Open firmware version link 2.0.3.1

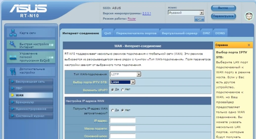click(x=147, y=13)
